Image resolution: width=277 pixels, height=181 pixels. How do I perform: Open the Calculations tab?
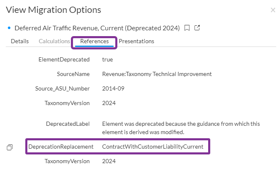click(x=54, y=41)
